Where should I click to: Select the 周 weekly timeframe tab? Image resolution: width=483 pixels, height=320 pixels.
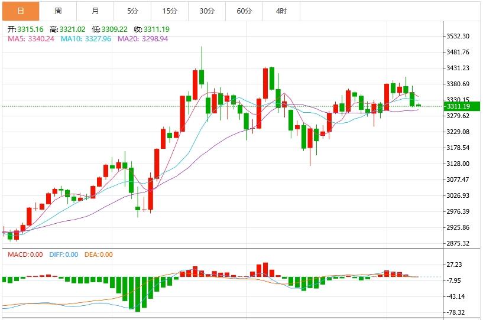pyautogui.click(x=58, y=11)
